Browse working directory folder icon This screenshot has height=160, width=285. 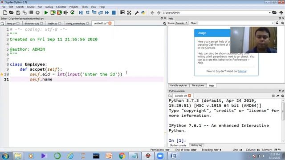click(x=274, y=12)
